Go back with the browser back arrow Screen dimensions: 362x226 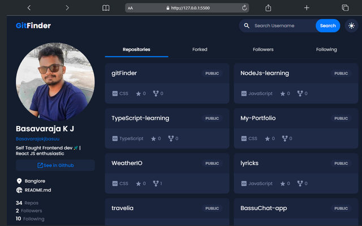(29, 8)
